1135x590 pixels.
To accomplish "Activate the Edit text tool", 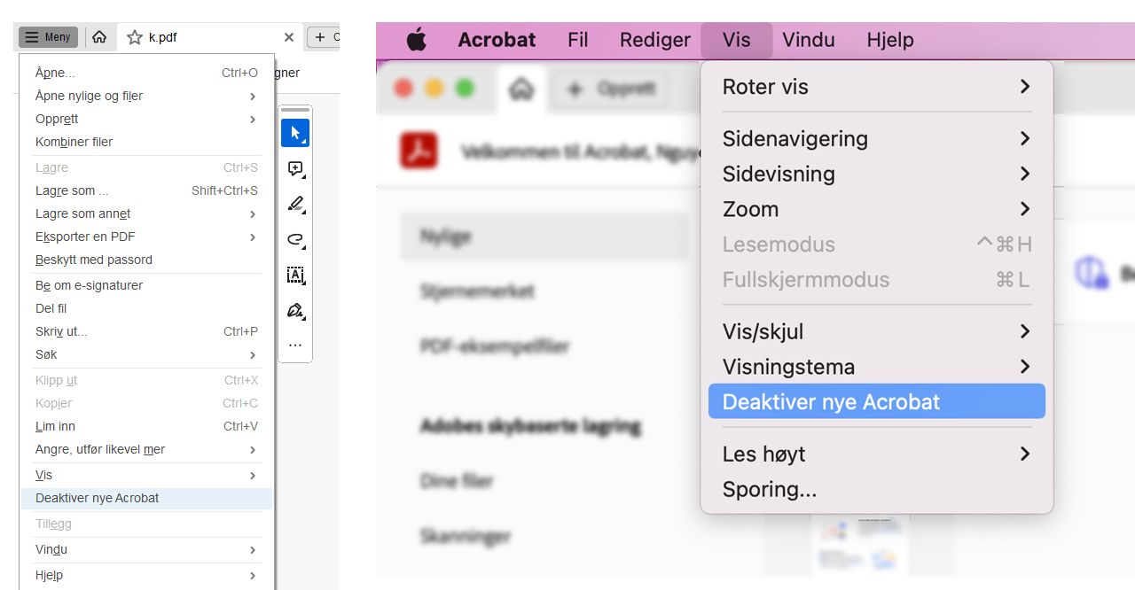I will [294, 276].
